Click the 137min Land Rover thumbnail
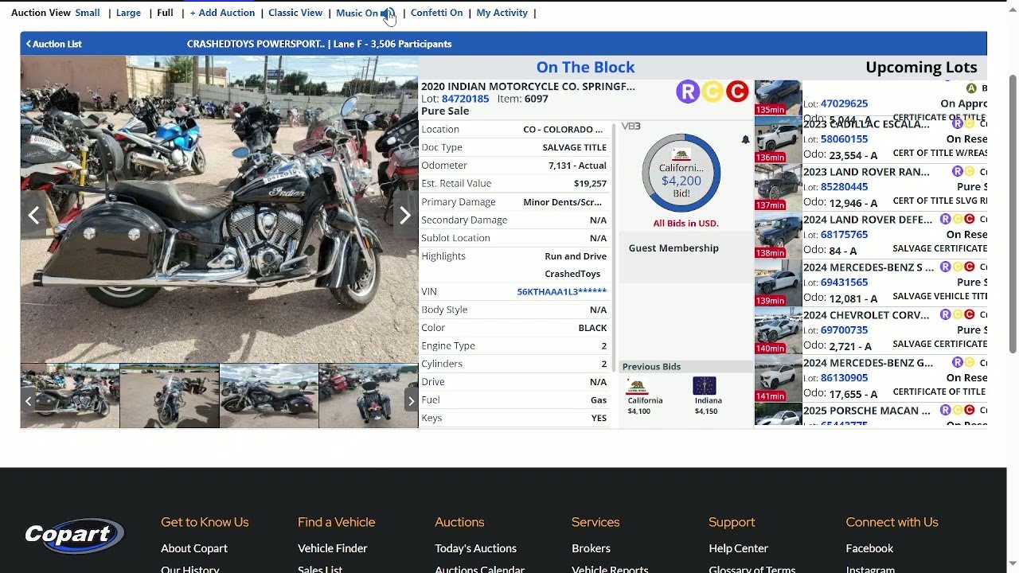The height and width of the screenshot is (573, 1019). 778,187
